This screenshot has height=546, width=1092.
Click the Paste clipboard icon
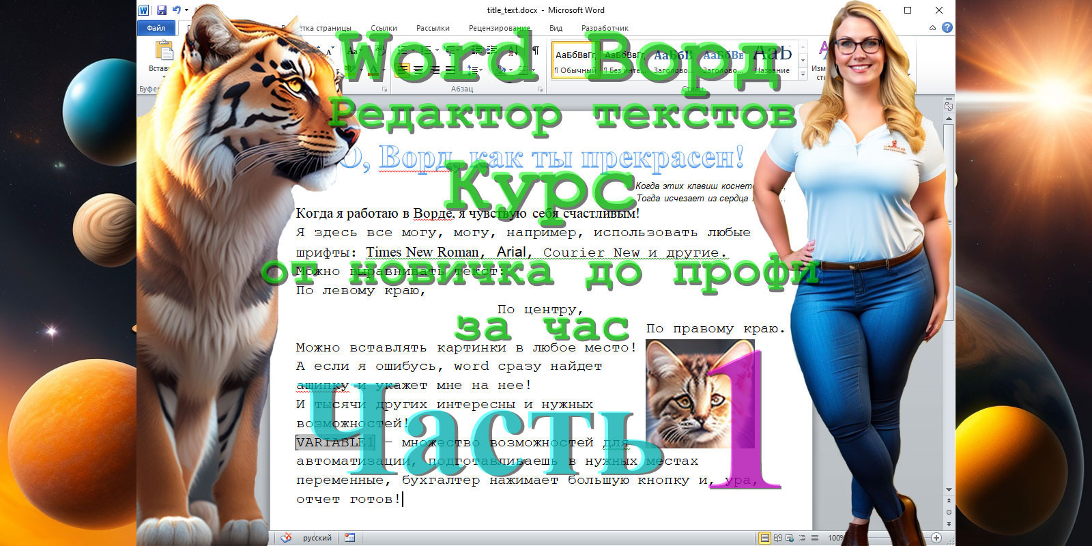[164, 52]
